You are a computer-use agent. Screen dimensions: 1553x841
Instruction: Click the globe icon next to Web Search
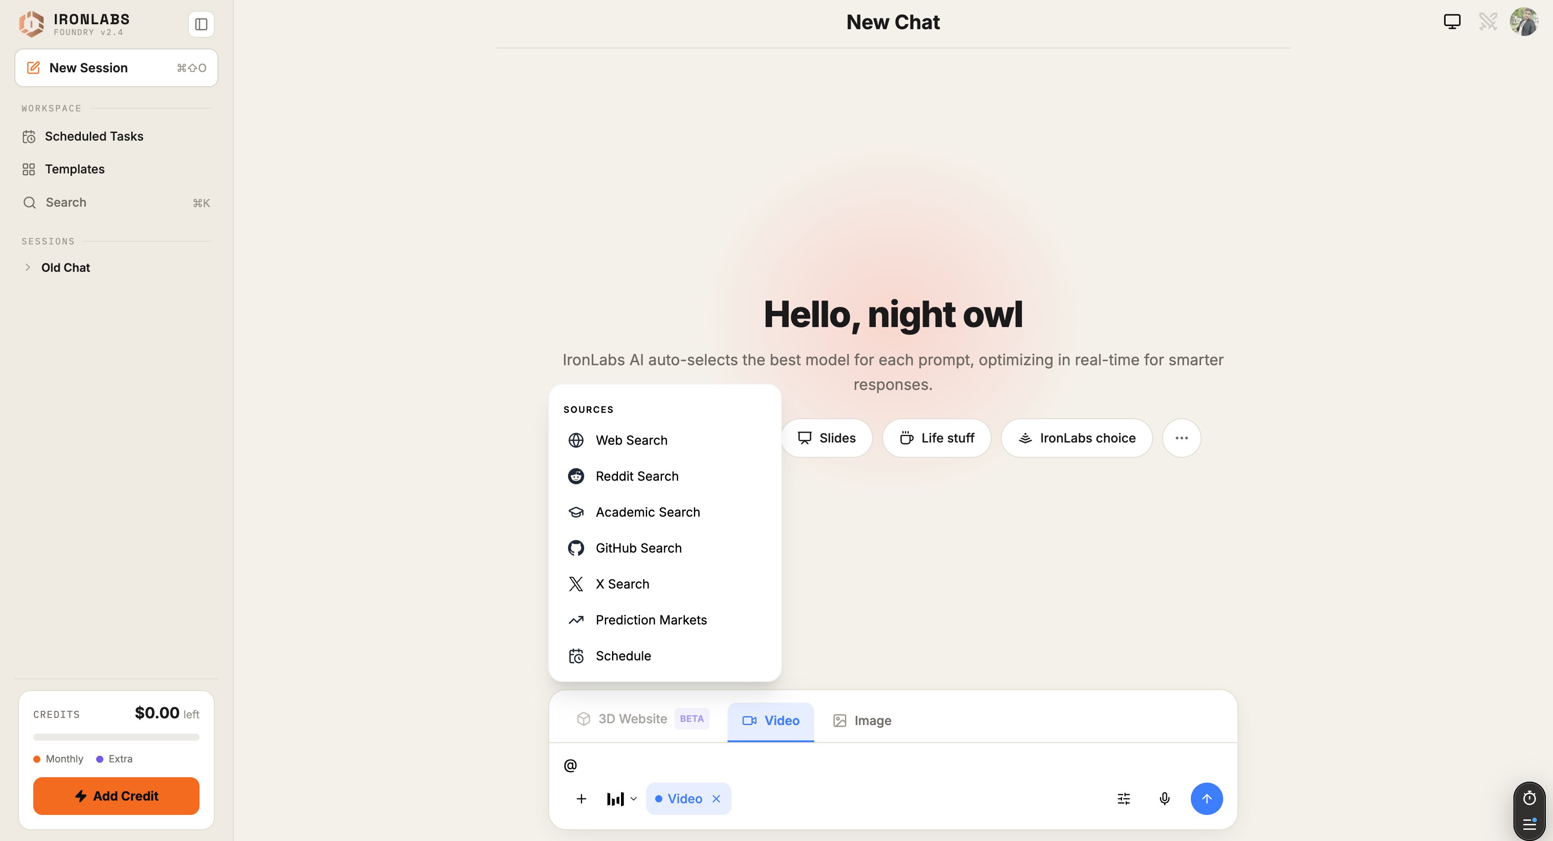click(576, 441)
